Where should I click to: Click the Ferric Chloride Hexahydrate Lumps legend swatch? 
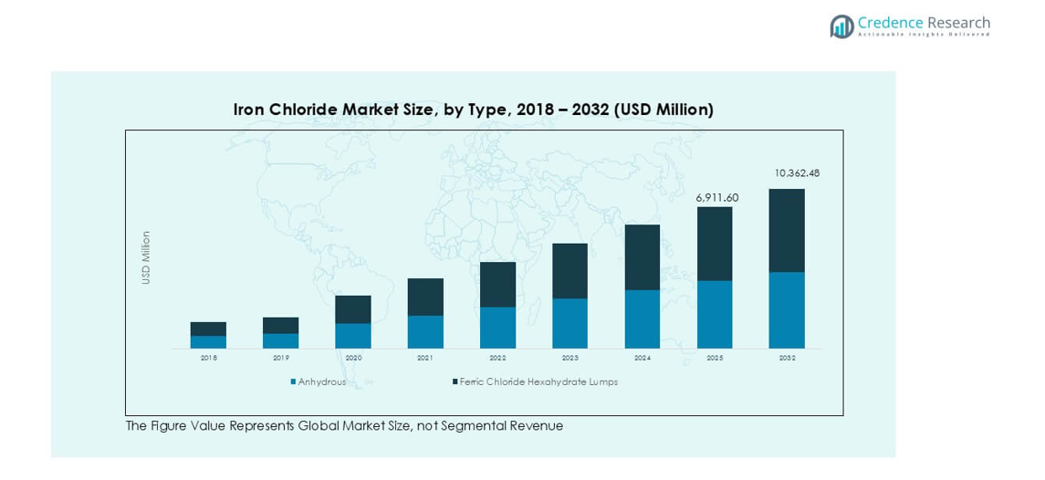click(x=455, y=382)
